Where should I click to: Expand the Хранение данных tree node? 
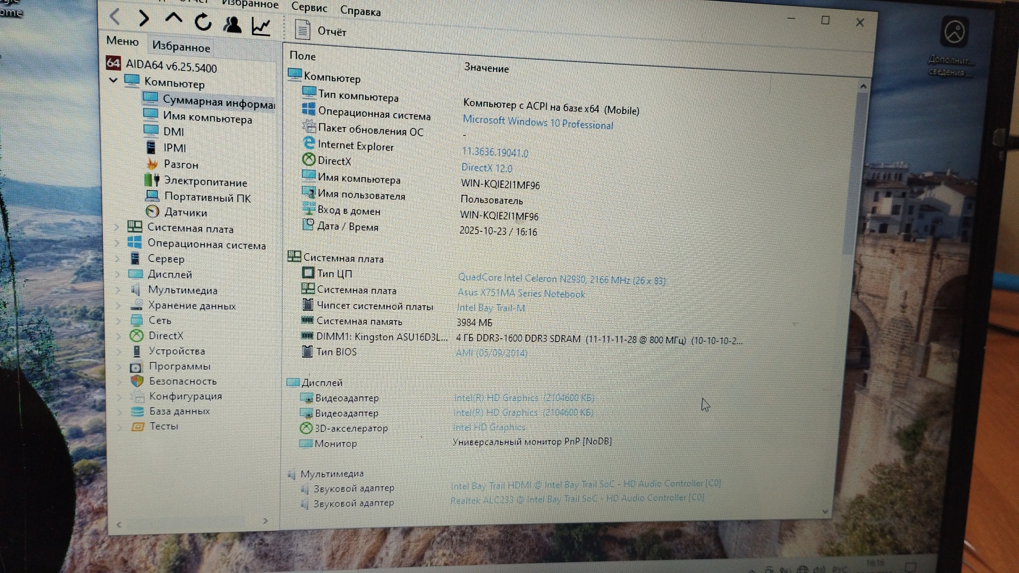pyautogui.click(x=118, y=305)
